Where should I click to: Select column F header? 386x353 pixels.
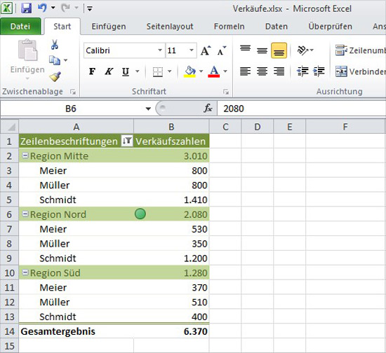pyautogui.click(x=345, y=127)
